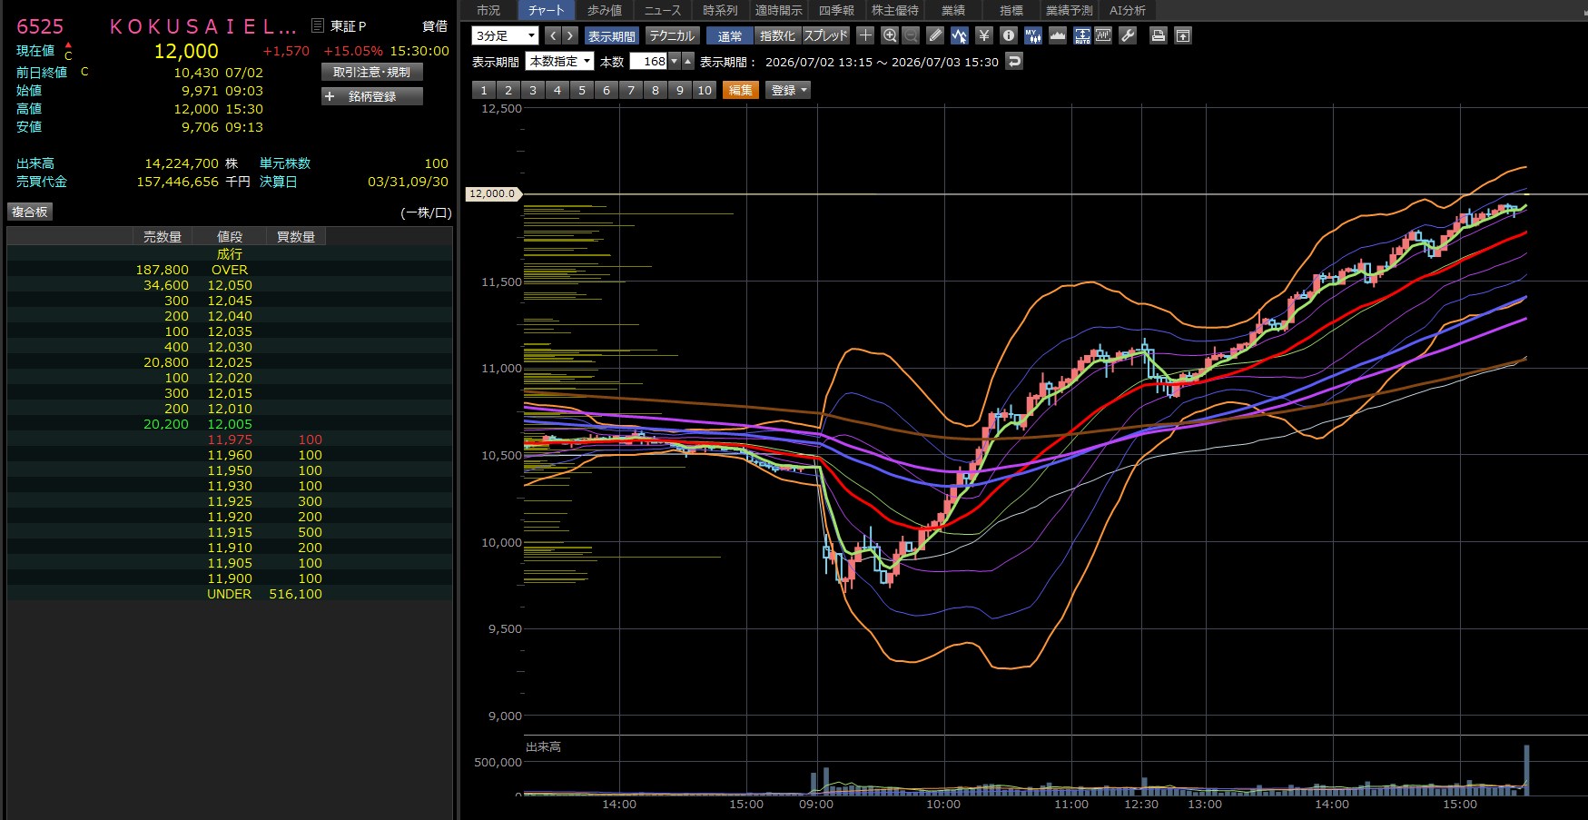
Task: Switch to the 市況 tab
Action: 488,10
